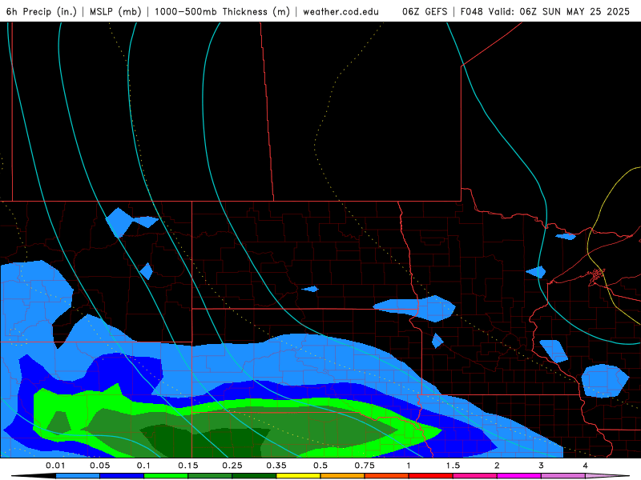Click the yellow 0.35 legend swatch

(x=298, y=476)
